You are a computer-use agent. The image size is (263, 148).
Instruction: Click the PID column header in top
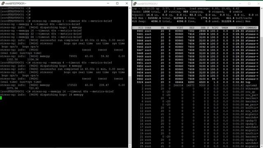point(141,28)
